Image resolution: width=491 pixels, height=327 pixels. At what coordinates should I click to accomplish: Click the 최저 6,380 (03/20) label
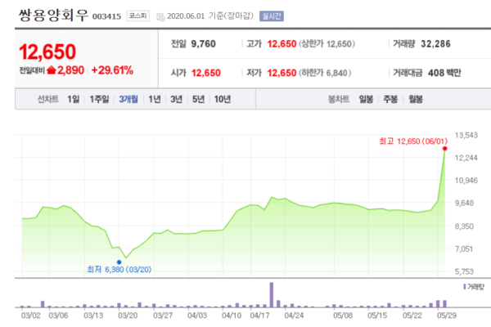coord(119,270)
